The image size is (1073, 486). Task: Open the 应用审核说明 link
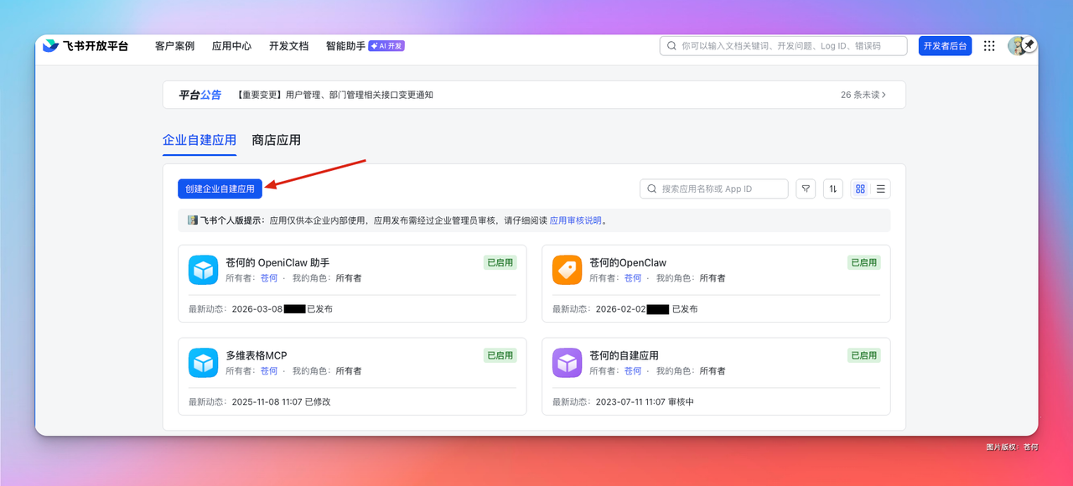[576, 220]
